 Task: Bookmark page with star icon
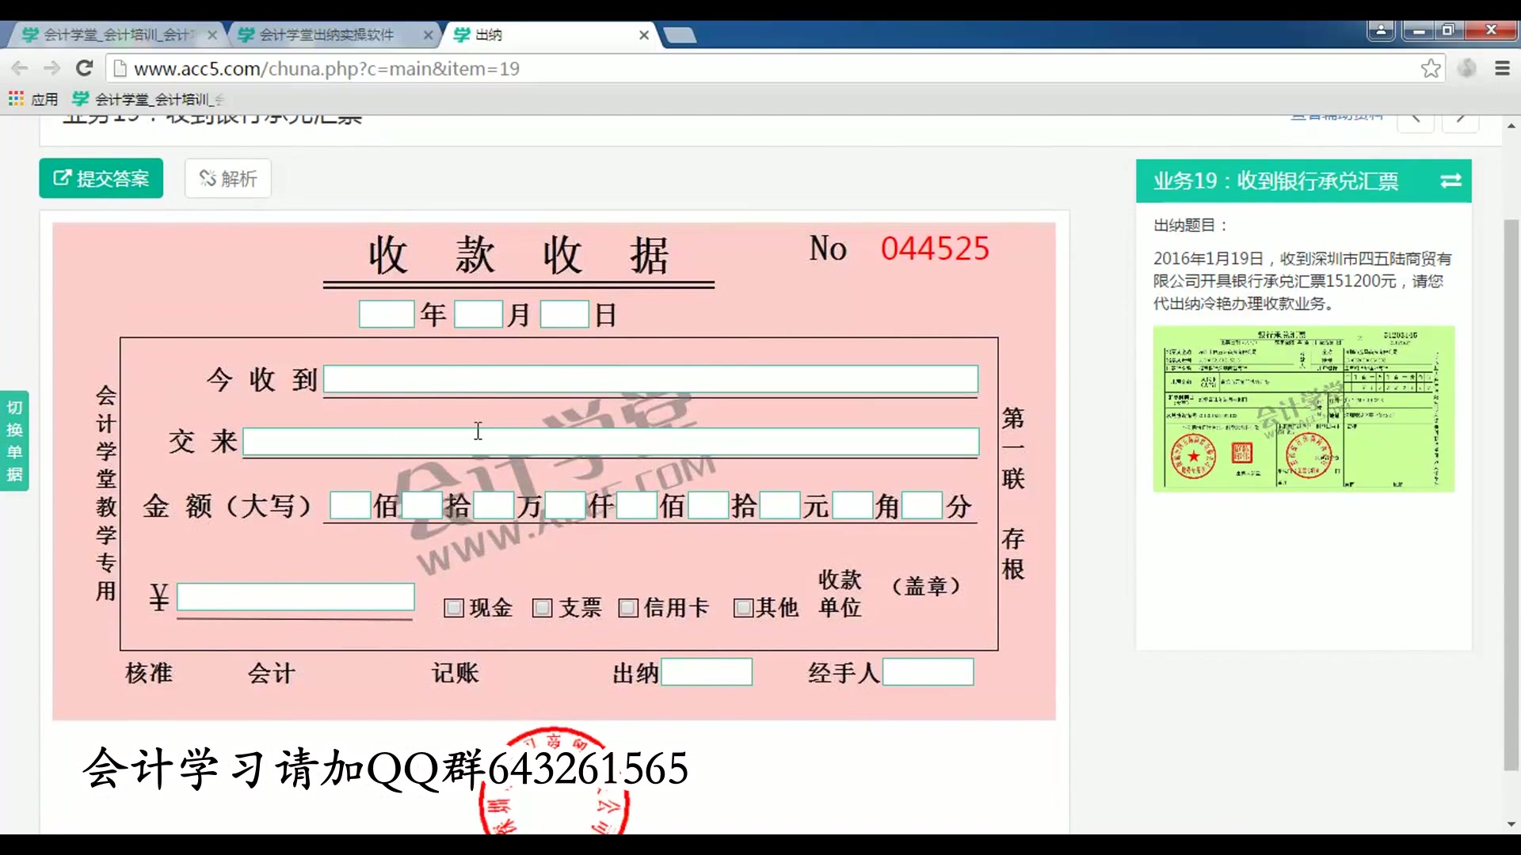point(1430,68)
